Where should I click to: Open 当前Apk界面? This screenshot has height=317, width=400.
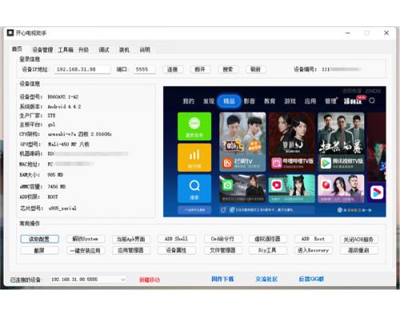pos(131,239)
